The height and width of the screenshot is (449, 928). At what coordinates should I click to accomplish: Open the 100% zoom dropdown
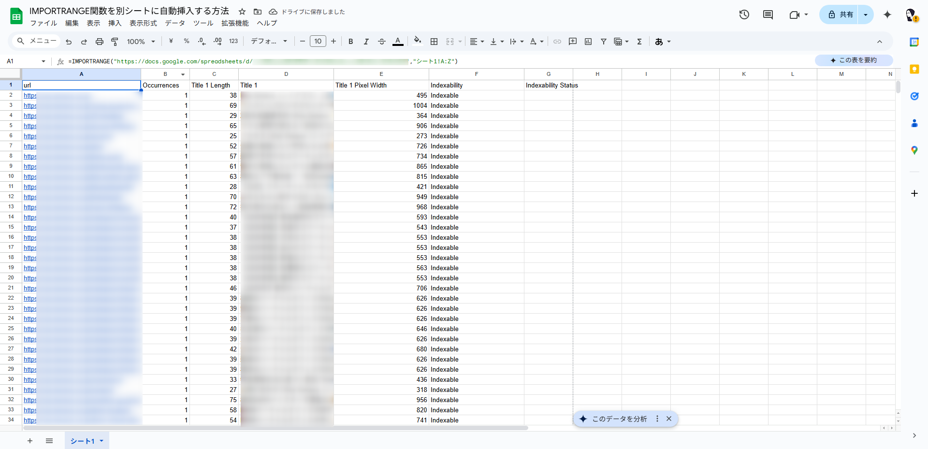[x=141, y=42]
